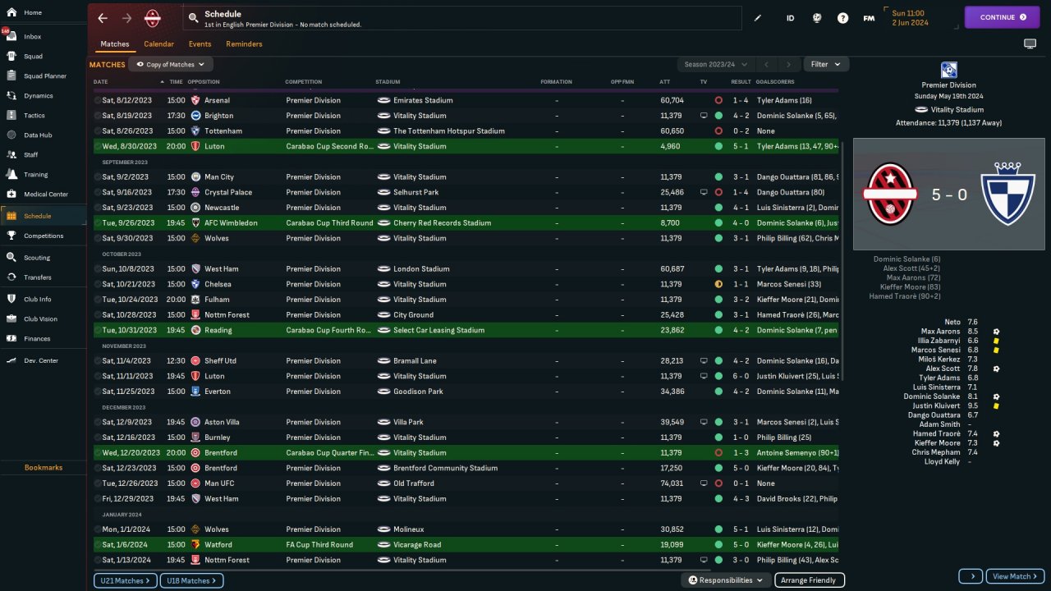Click the search magnifier icon
This screenshot has height=591, width=1051.
(x=193, y=17)
